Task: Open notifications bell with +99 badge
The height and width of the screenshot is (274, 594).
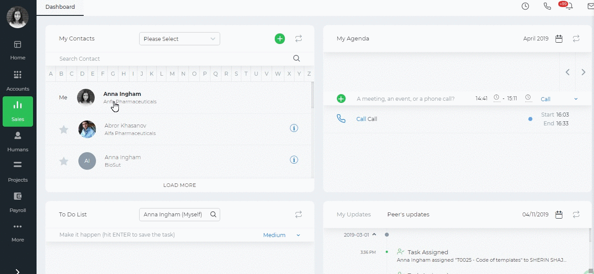Action: click(x=570, y=6)
